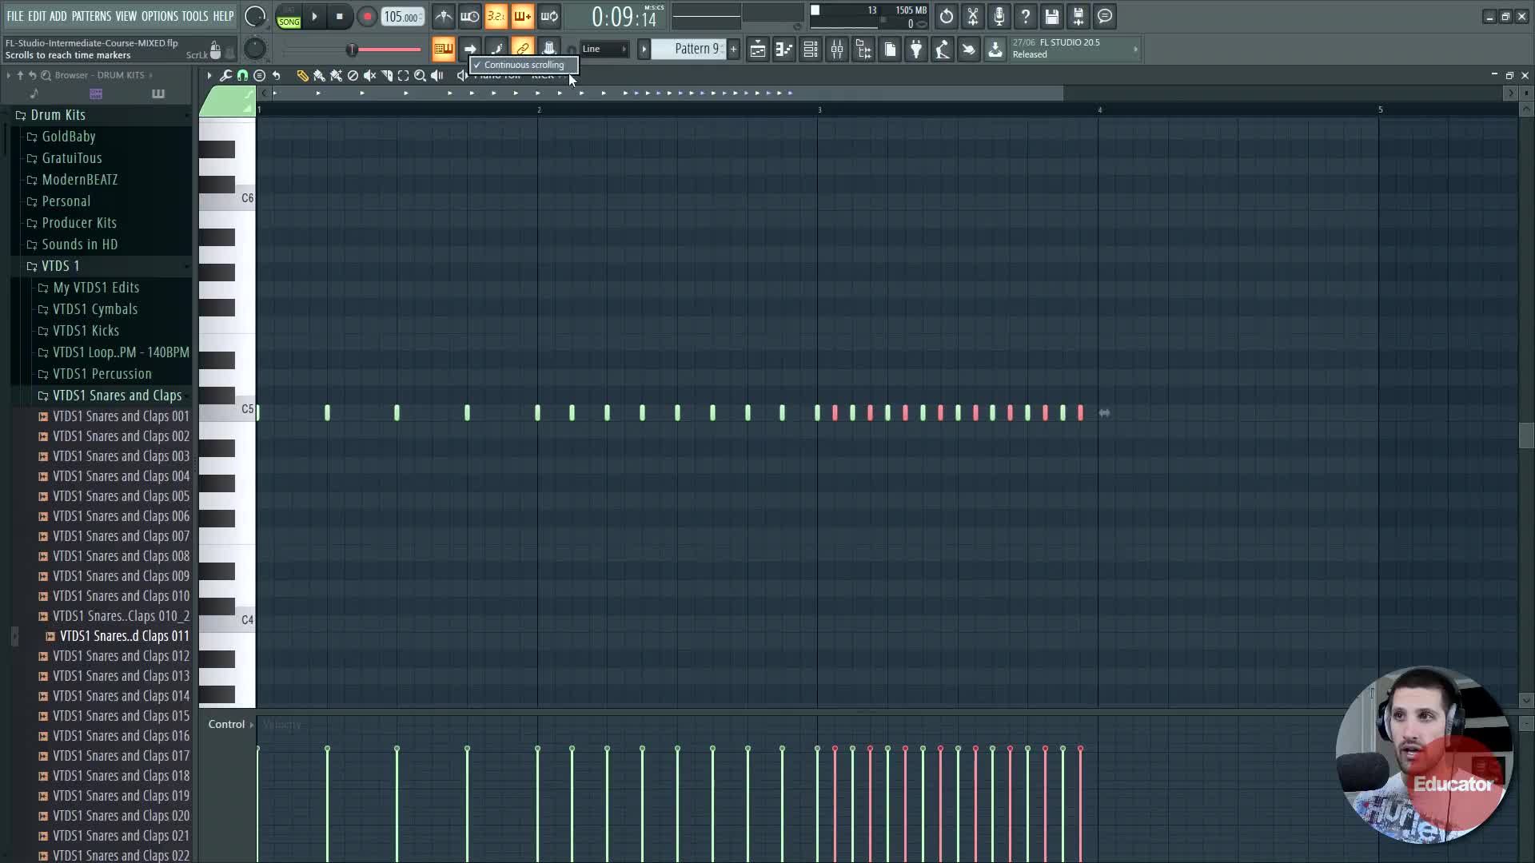
Task: Select the piano roll Draw pencil tool
Action: point(302,75)
